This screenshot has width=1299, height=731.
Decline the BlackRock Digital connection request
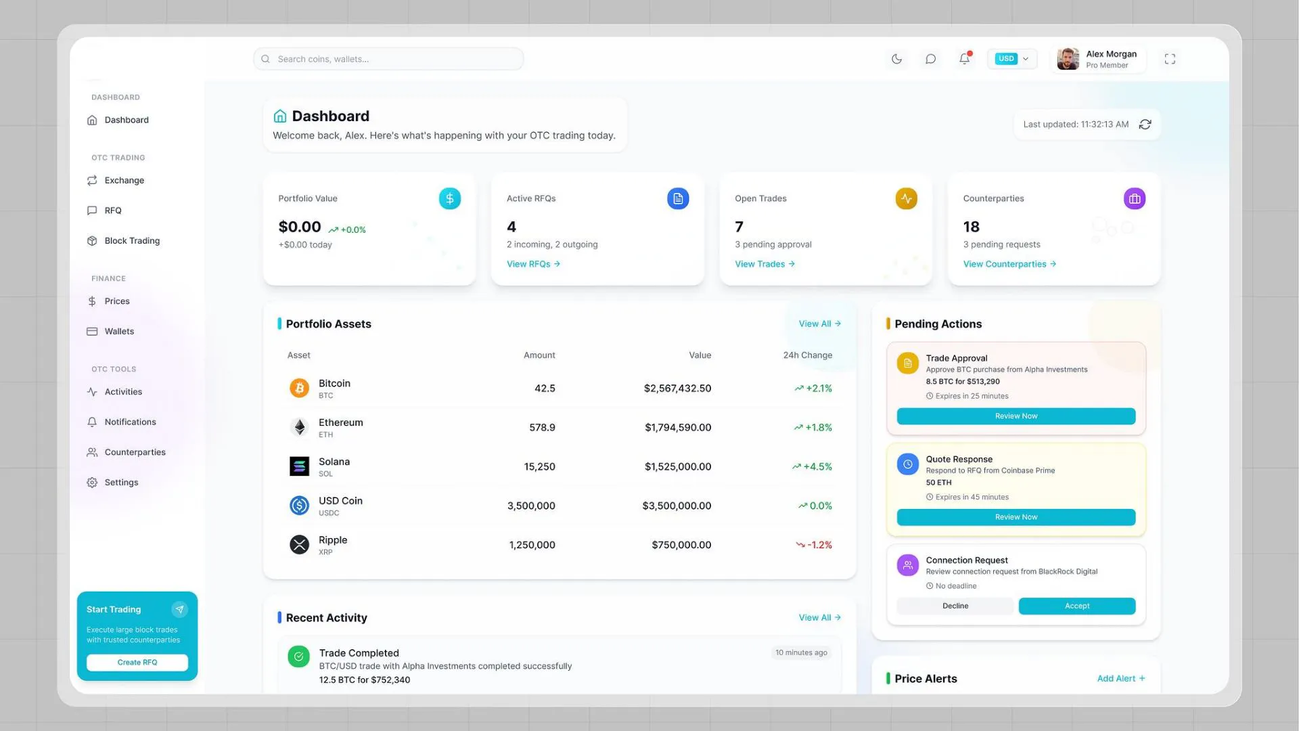coord(955,606)
